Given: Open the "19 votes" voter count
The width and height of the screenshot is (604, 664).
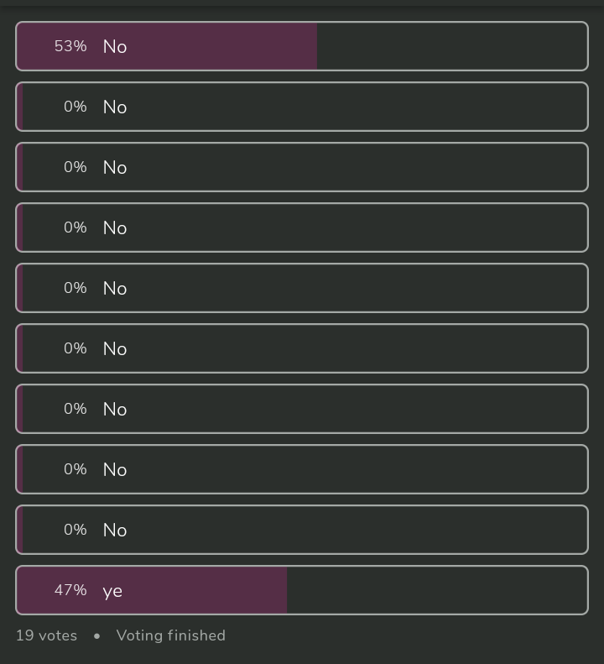Looking at the screenshot, I should click(x=46, y=635).
